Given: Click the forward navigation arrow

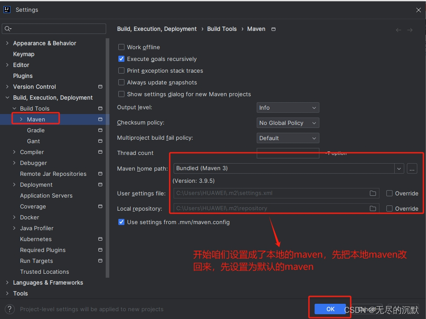Looking at the screenshot, I should 410,30.
